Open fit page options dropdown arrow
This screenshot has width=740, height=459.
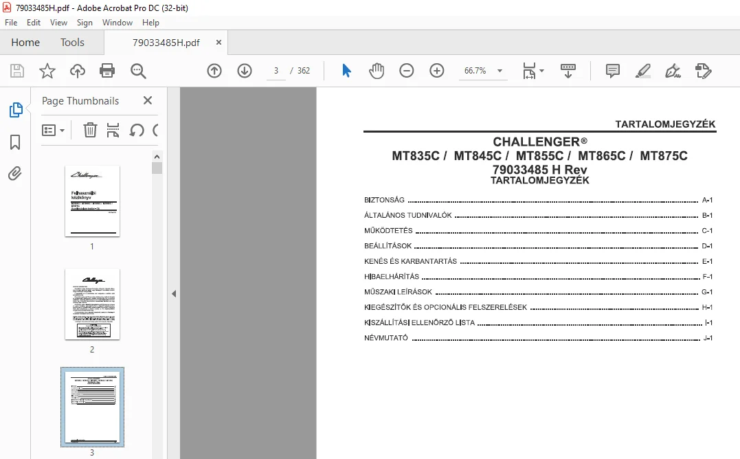(542, 71)
